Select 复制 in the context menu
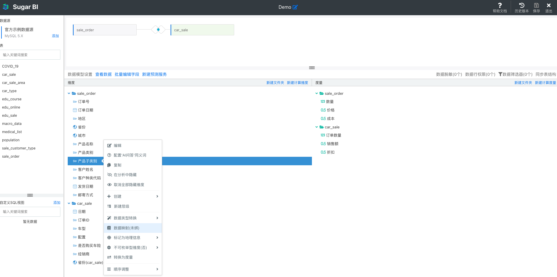557x277 pixels. tap(133, 165)
